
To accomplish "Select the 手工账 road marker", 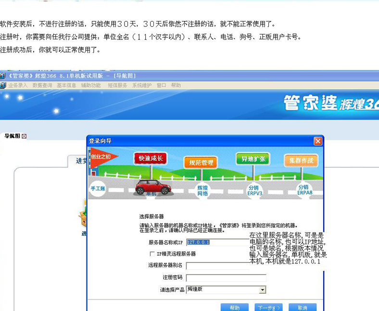I will (x=98, y=188).
